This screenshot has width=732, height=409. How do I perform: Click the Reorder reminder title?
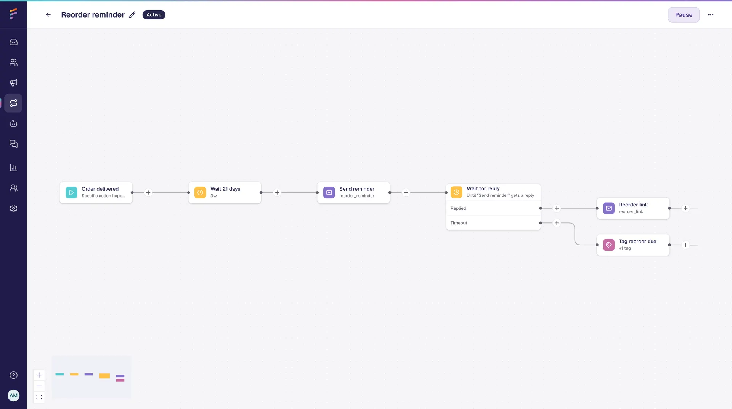93,15
